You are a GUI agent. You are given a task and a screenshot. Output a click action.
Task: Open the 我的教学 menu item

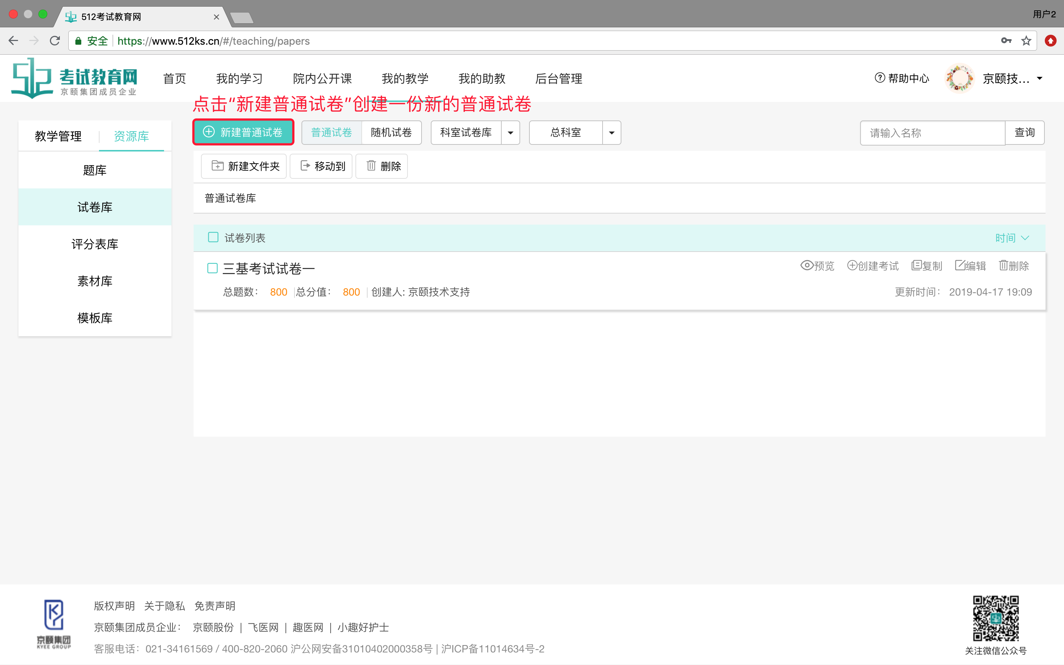pyautogui.click(x=405, y=79)
